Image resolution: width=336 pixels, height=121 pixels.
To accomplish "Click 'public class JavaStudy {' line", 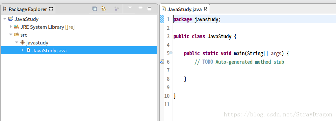I will click(205, 36).
